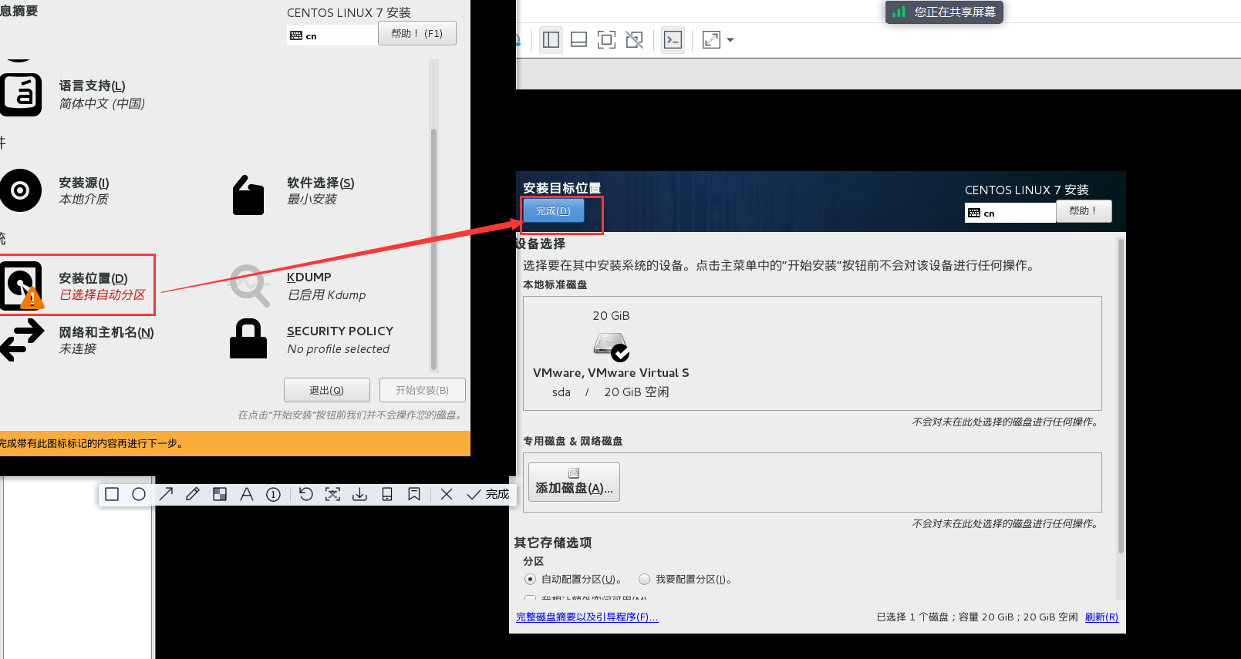Click the translate/OCR text recognition icon
The height and width of the screenshot is (659, 1241).
(332, 494)
